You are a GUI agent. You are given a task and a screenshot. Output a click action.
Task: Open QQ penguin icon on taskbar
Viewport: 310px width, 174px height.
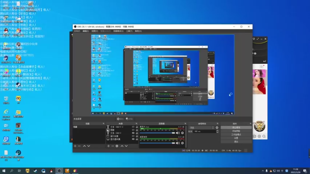[51, 171]
